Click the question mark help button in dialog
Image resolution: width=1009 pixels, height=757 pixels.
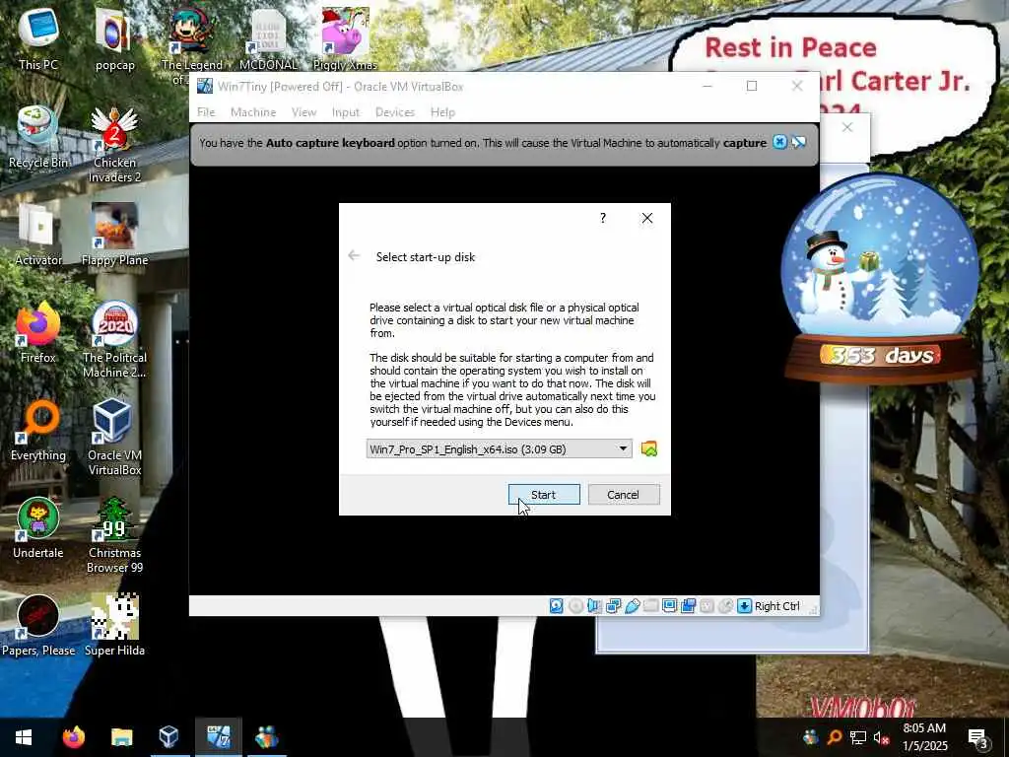coord(603,218)
